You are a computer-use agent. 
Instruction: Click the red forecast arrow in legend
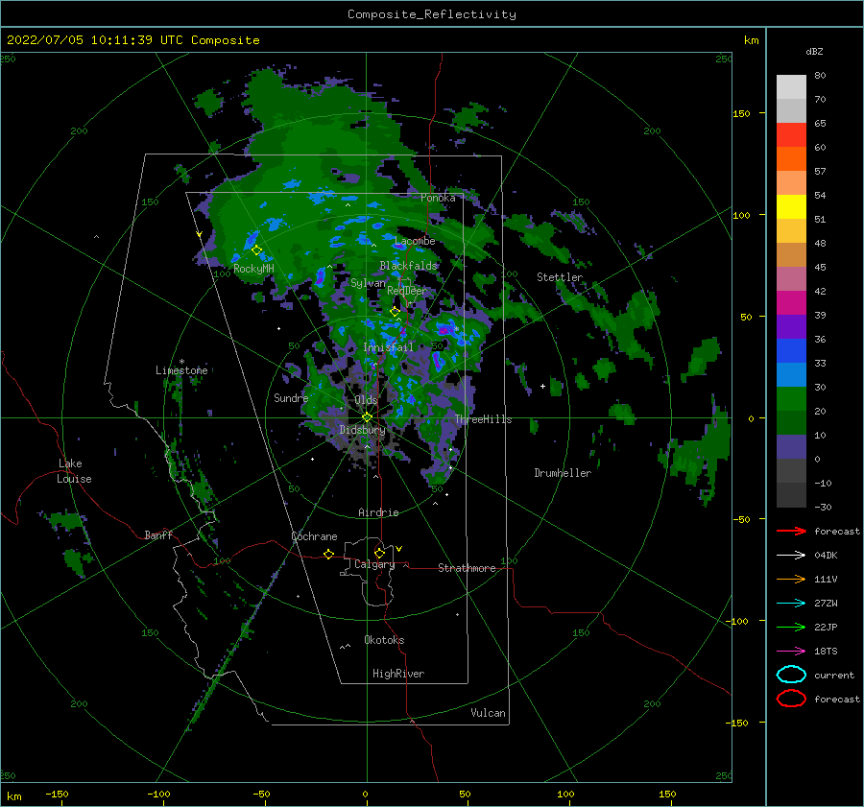click(x=791, y=531)
